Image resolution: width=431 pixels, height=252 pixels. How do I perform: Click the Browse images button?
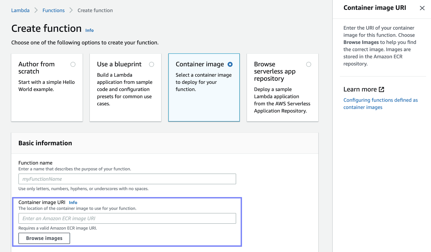point(44,238)
